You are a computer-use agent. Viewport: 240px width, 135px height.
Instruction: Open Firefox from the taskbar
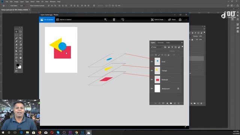coord(40,132)
